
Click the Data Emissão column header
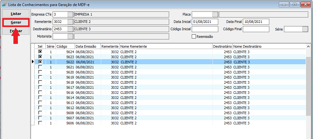tap(87, 46)
